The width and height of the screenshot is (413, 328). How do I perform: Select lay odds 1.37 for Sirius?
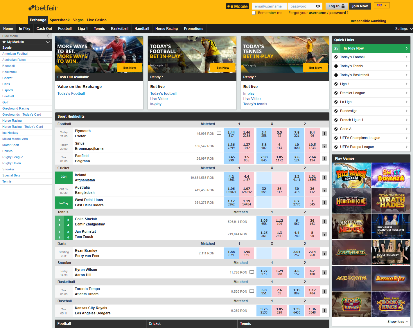coord(247,146)
